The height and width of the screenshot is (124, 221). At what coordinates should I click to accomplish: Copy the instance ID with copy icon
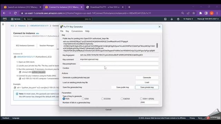click(15, 57)
